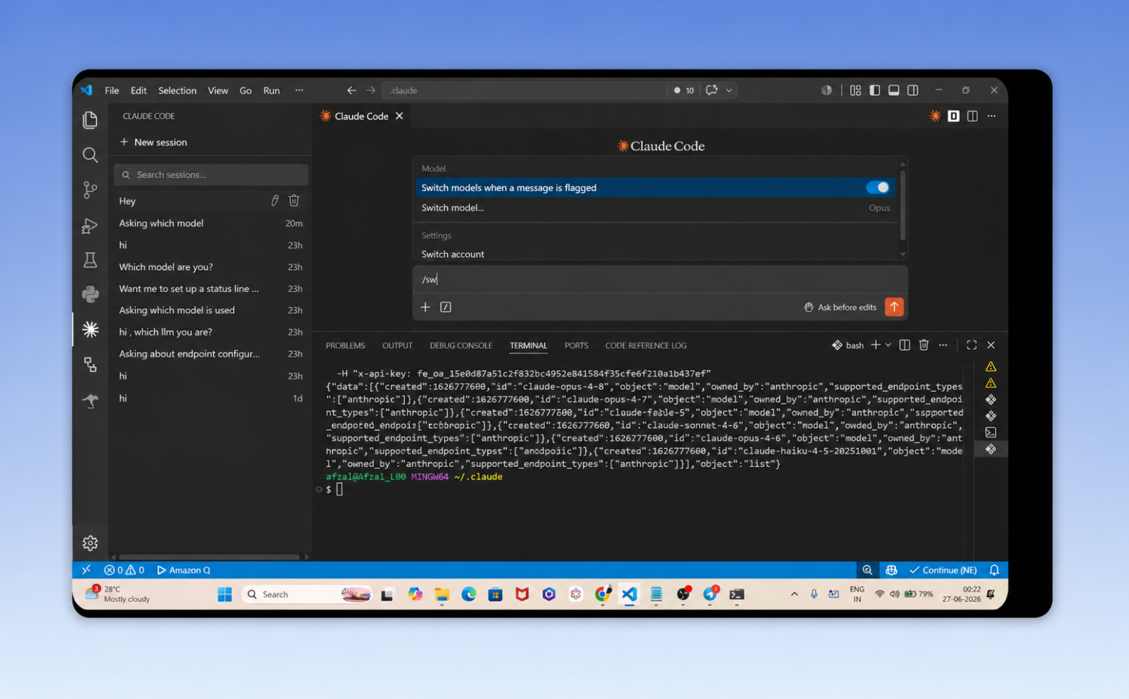1129x699 pixels.
Task: Open 'Asking about endpoint configur...' session
Action: (210, 354)
